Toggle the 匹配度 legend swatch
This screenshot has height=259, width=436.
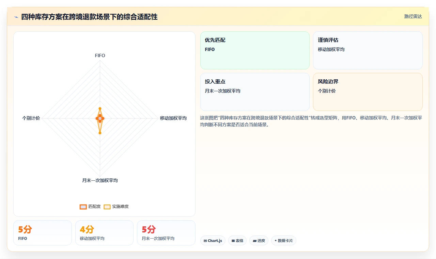[x=83, y=207]
